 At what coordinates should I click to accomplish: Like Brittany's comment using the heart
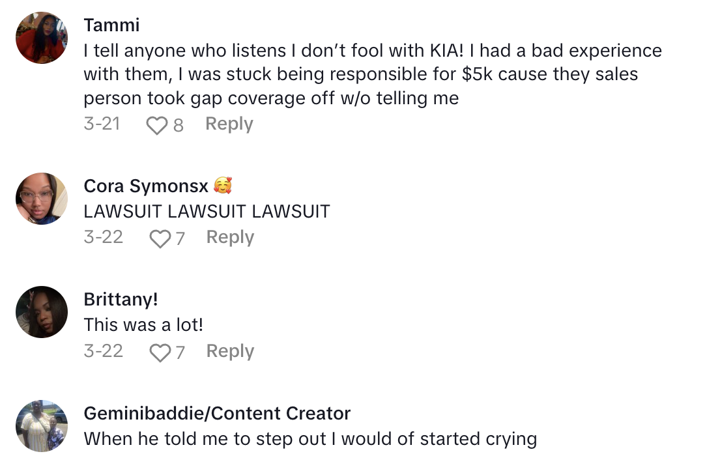(x=159, y=352)
